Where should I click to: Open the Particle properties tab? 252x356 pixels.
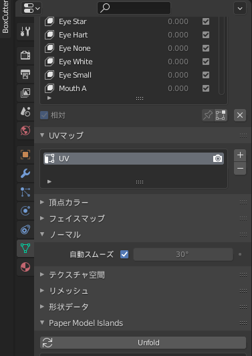coord(25,192)
